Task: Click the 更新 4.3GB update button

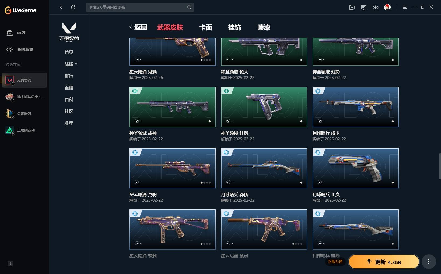Action: (384, 262)
